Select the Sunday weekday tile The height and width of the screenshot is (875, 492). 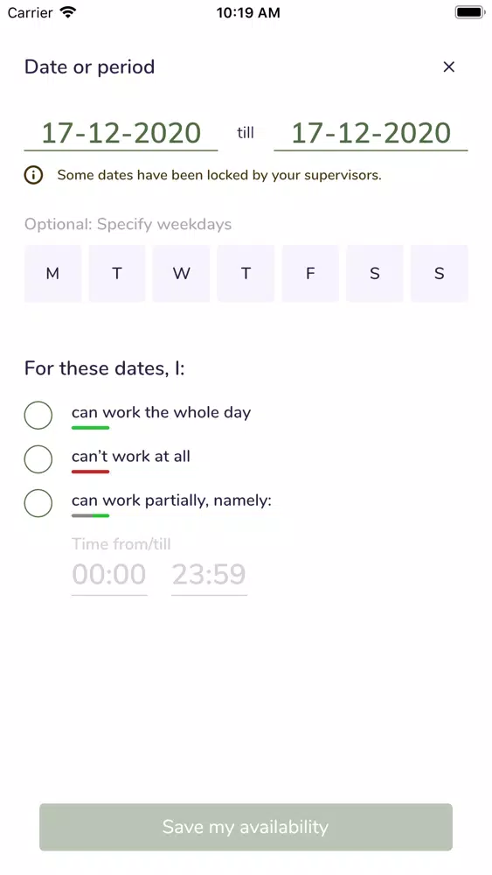[439, 273]
